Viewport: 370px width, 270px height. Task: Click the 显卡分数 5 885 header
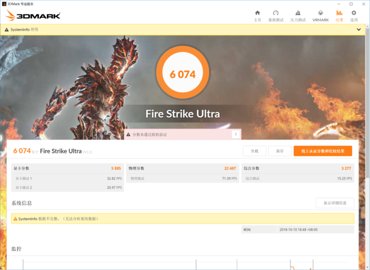tap(68, 168)
